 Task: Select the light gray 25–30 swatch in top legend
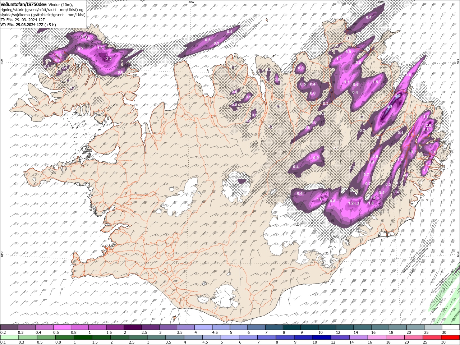[x=433, y=327]
